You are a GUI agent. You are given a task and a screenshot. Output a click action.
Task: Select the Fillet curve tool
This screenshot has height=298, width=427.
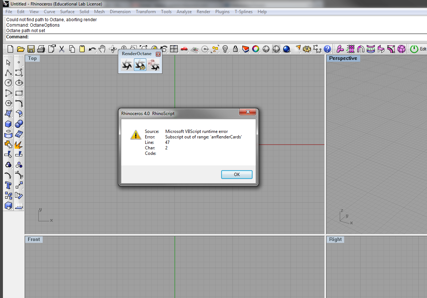pyautogui.click(x=19, y=103)
